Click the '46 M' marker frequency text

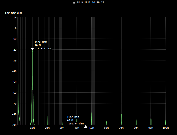pos(70,120)
